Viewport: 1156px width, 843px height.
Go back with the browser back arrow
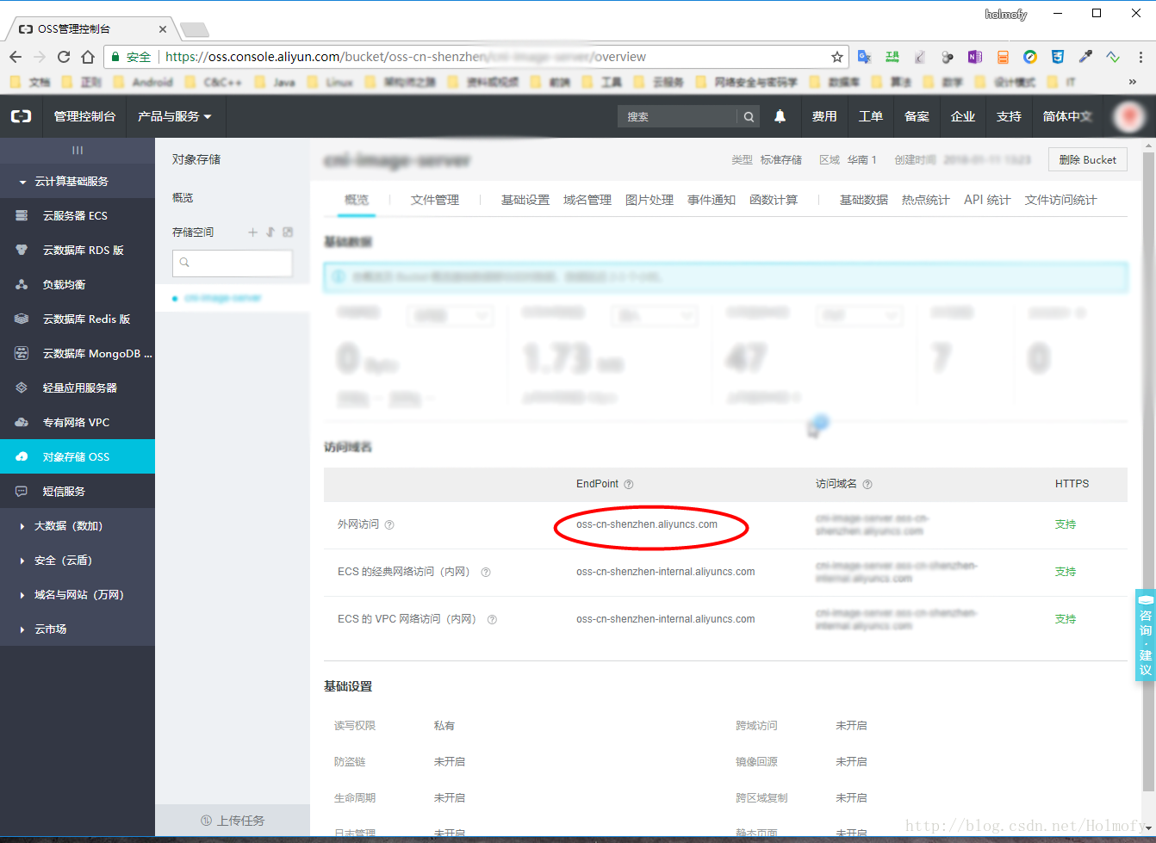click(16, 57)
